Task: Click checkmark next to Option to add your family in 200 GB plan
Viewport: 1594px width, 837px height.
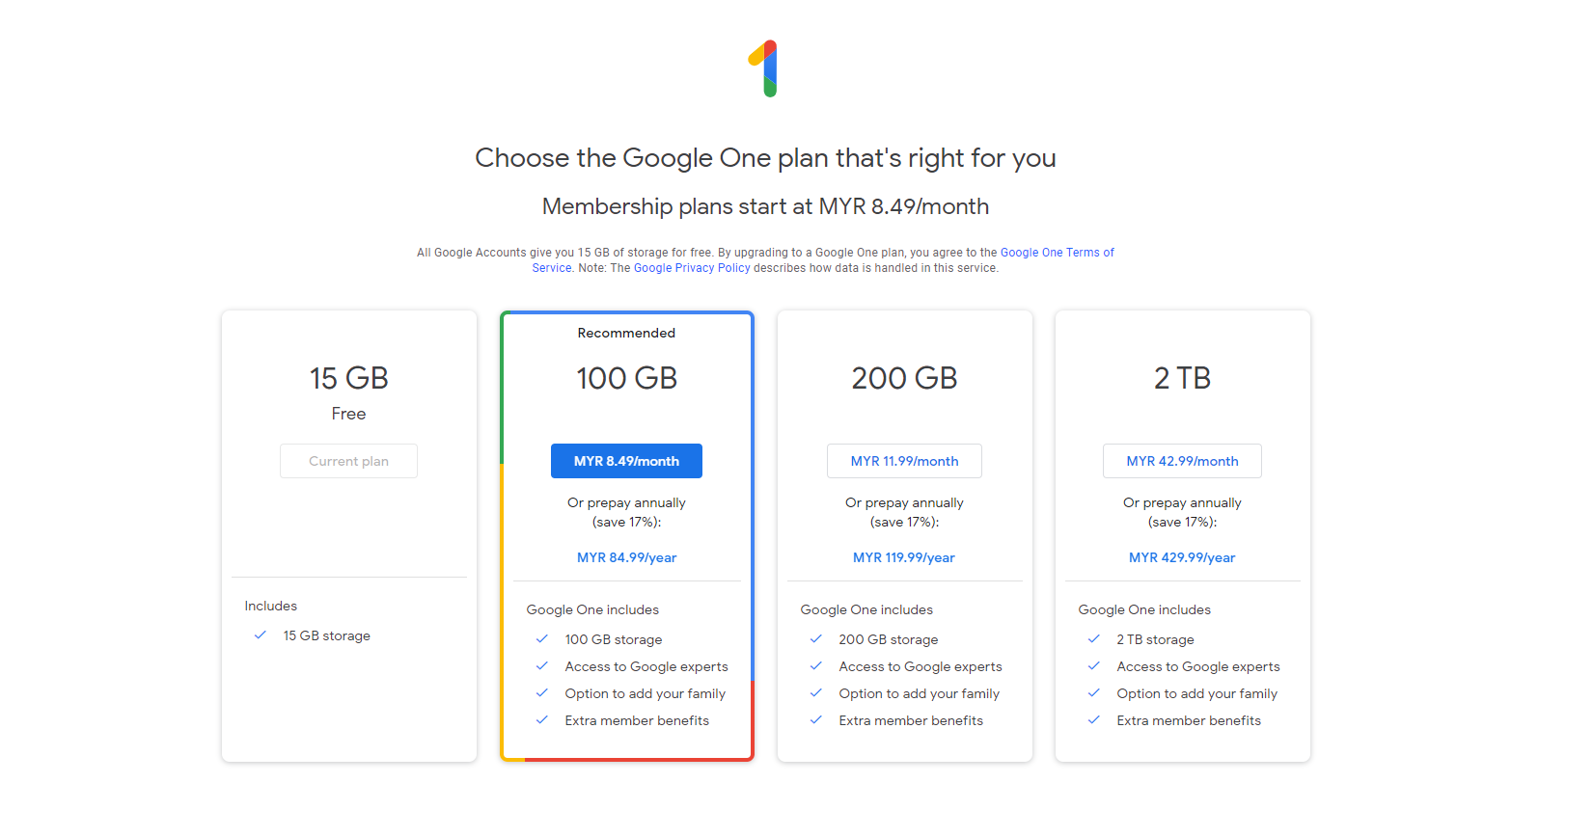Action: 816,693
